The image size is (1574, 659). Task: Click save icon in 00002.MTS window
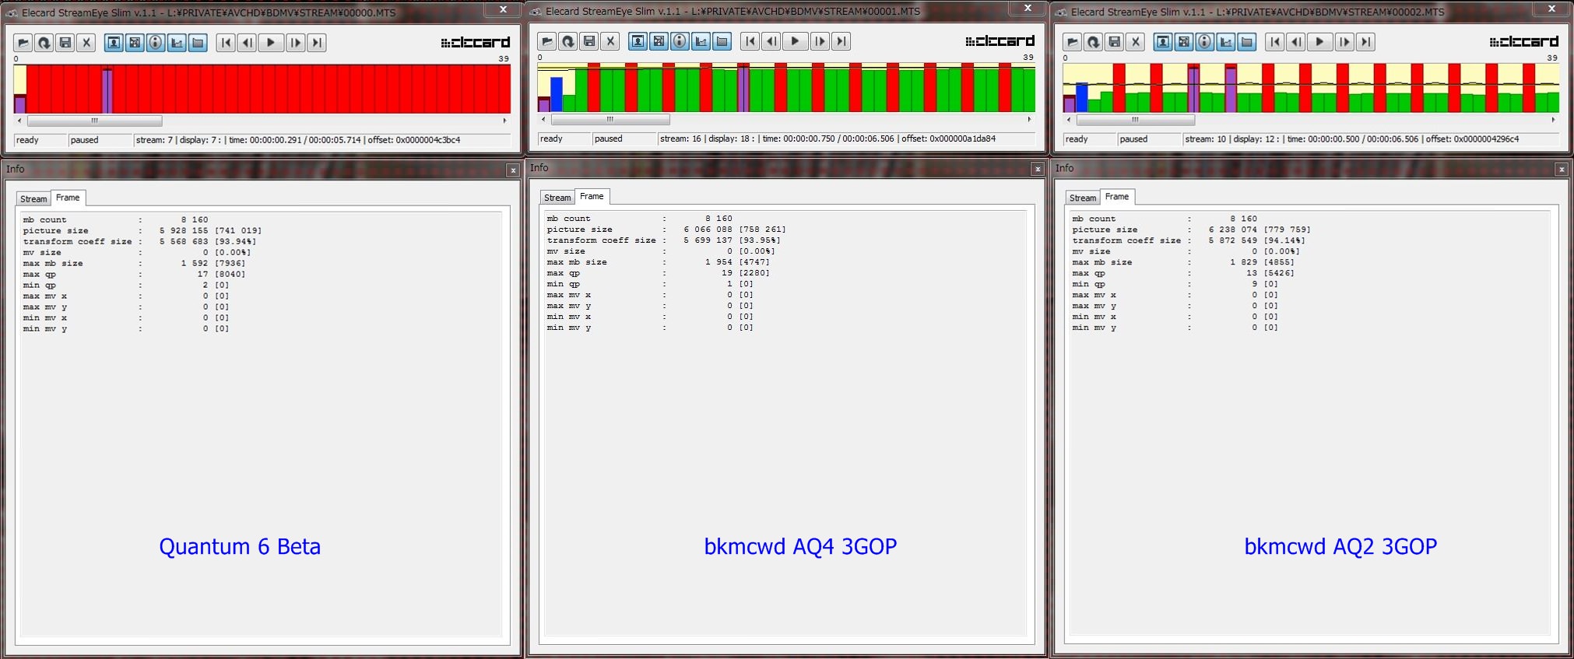pos(1115,42)
